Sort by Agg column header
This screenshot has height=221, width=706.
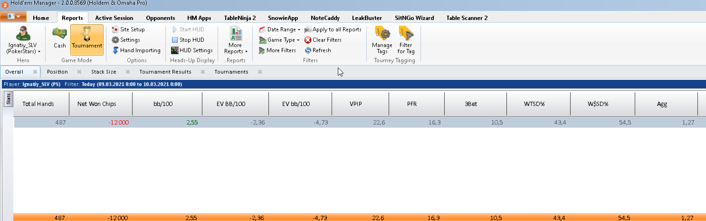click(x=666, y=104)
